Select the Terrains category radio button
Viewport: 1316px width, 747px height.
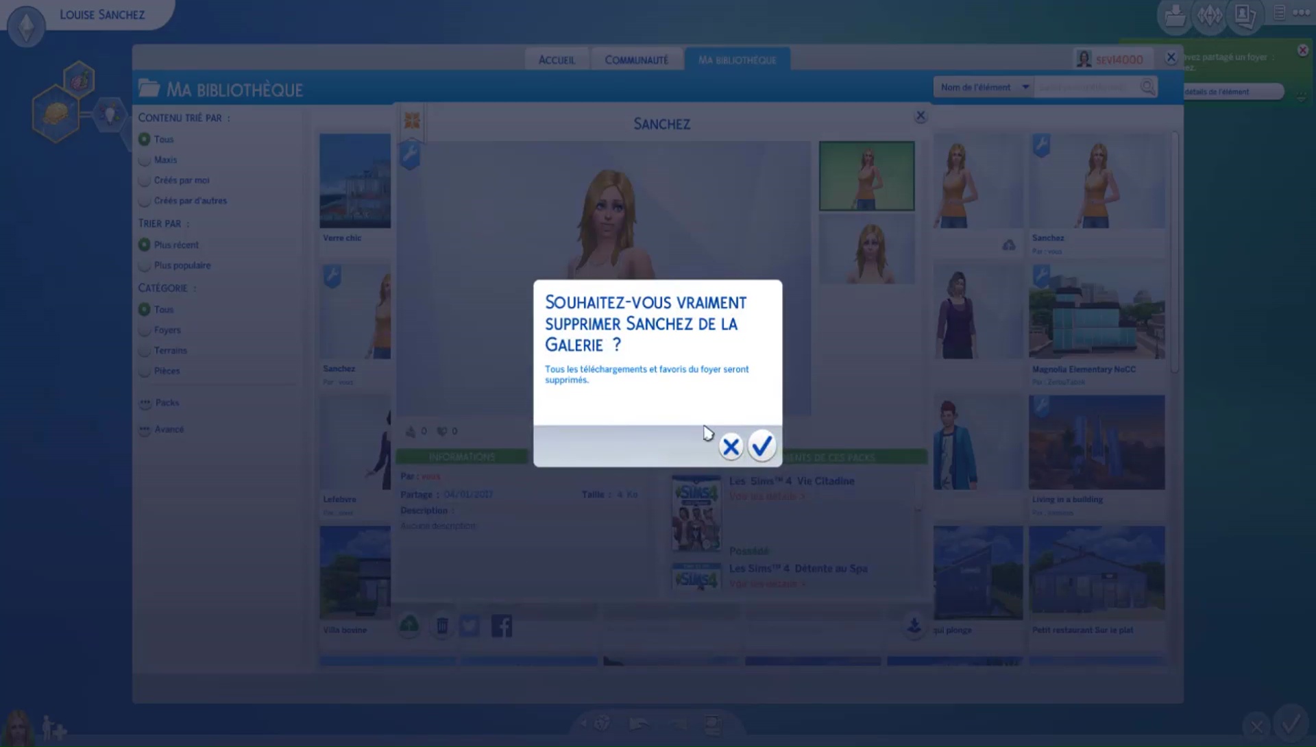pyautogui.click(x=145, y=350)
